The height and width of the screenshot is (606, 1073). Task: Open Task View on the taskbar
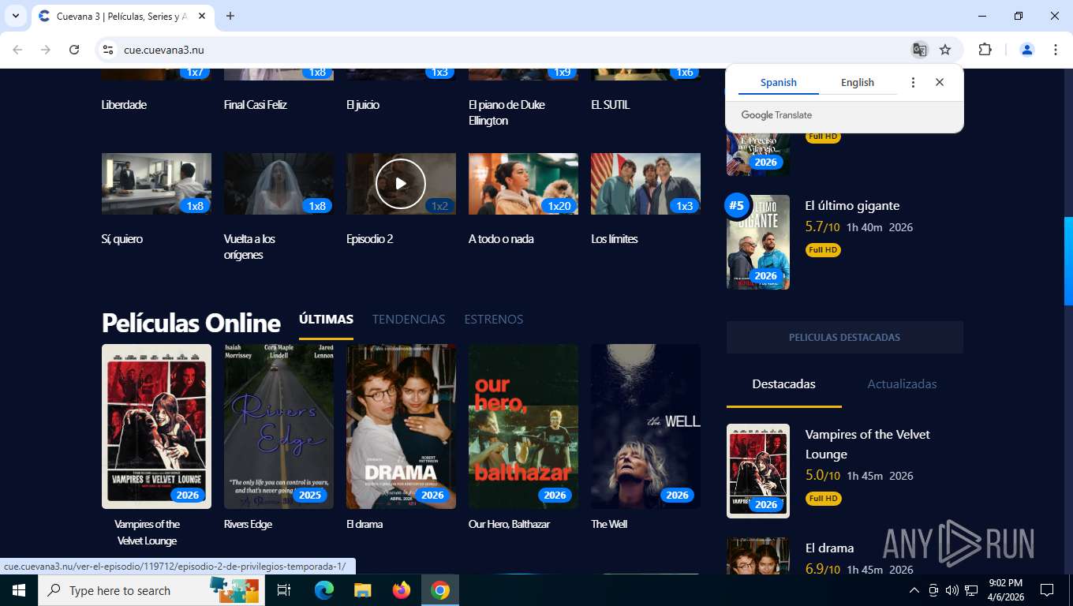[284, 590]
